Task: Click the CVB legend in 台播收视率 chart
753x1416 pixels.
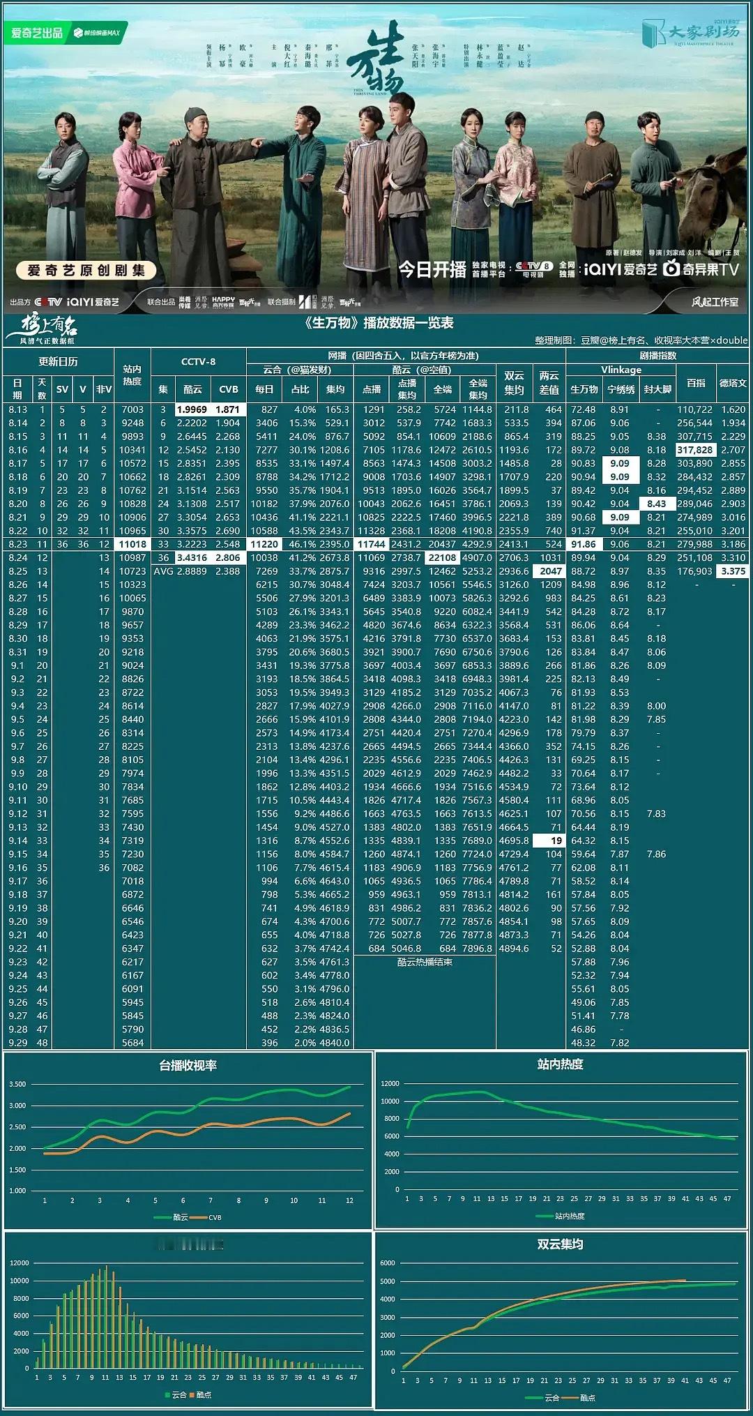Action: [x=206, y=1217]
